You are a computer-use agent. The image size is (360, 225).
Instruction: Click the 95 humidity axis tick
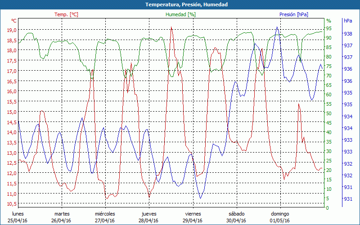(329, 28)
